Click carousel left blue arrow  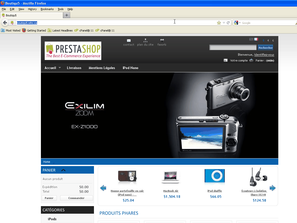[x=103, y=188]
